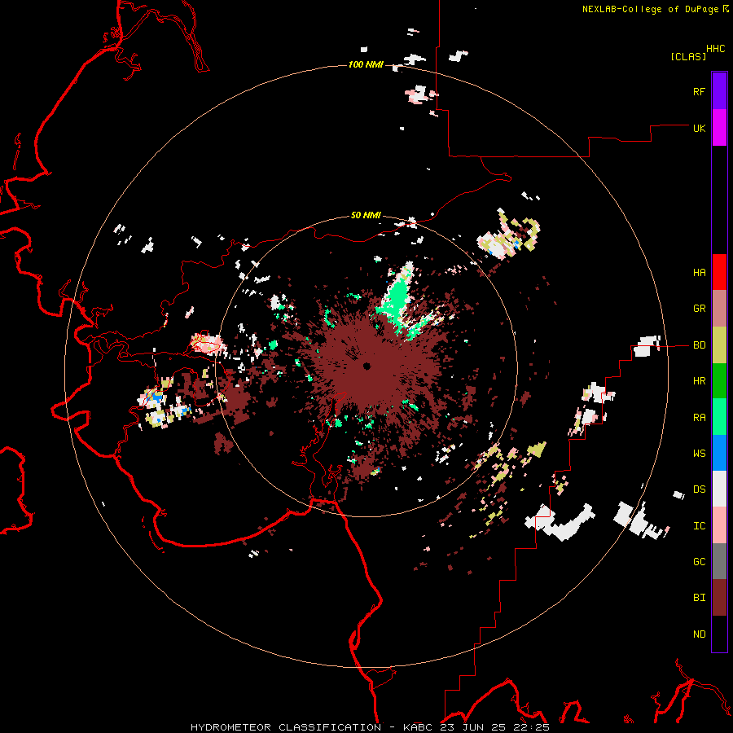The width and height of the screenshot is (733, 733).
Task: Click the IC light pink legend block
Action: 719,525
